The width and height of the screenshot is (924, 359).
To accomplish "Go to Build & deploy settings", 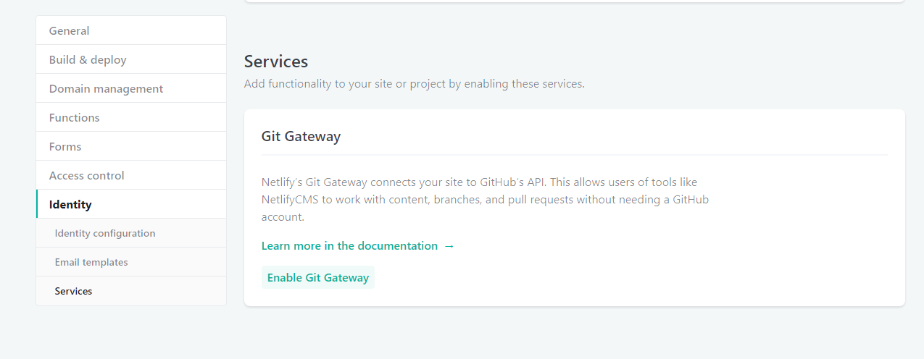I will (x=88, y=60).
